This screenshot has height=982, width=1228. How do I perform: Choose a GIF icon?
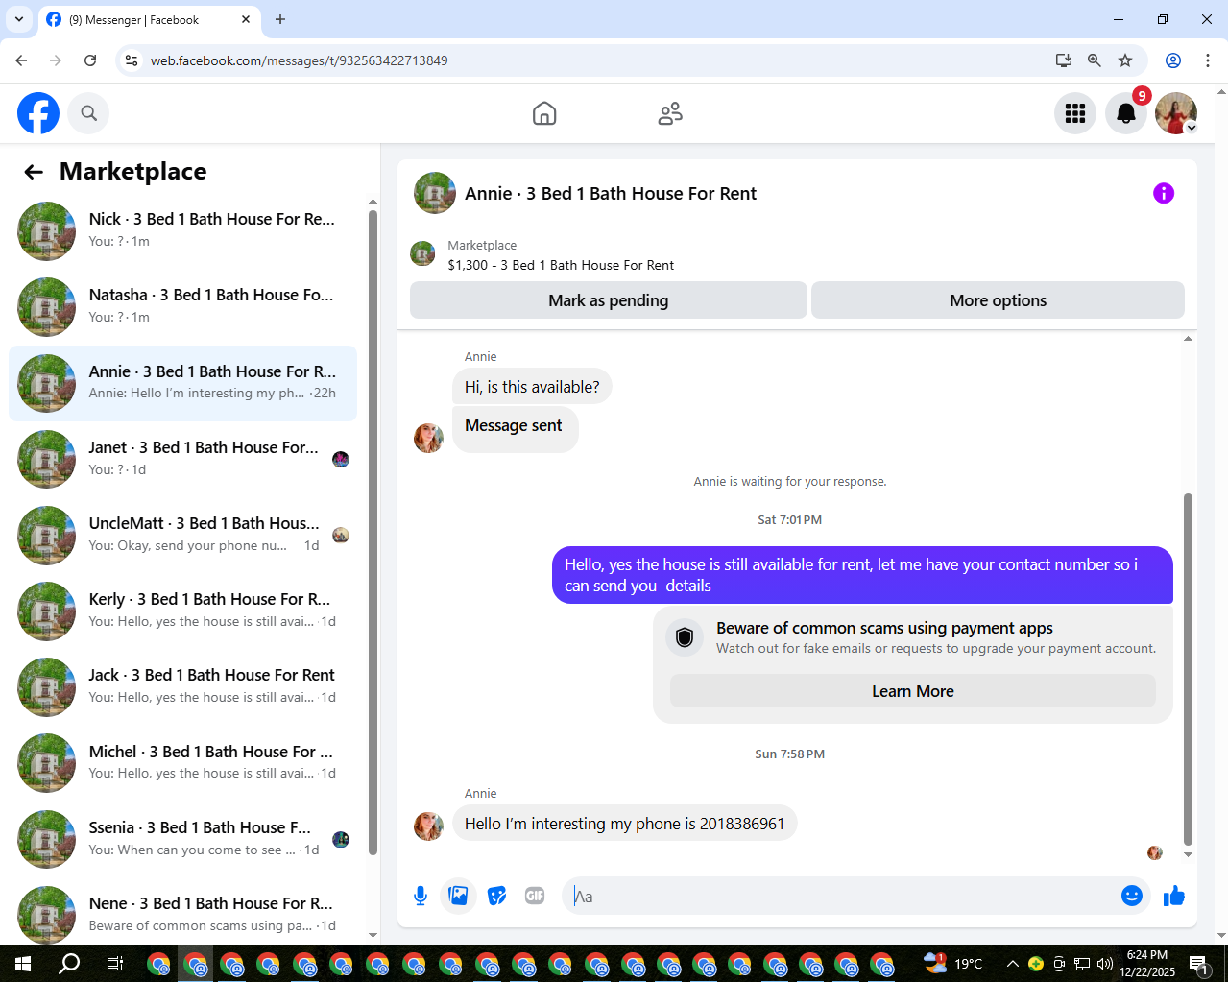click(535, 896)
